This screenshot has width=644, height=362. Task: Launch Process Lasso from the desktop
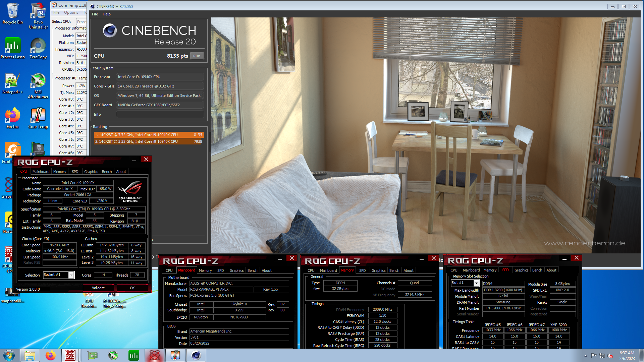tap(12, 48)
